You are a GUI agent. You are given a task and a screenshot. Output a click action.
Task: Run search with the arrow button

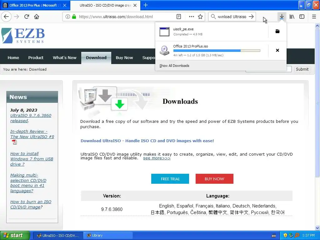252,17
